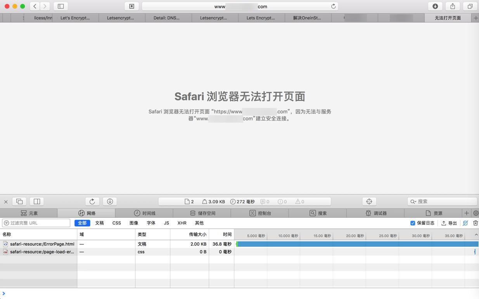Export the network log
This screenshot has height=299, width=479.
(x=449, y=223)
